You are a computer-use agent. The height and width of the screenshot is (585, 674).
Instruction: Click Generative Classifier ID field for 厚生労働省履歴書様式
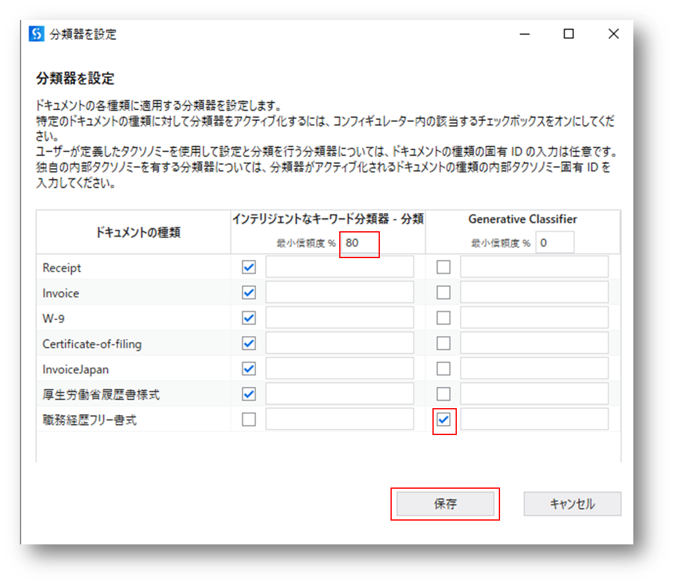coord(534,394)
